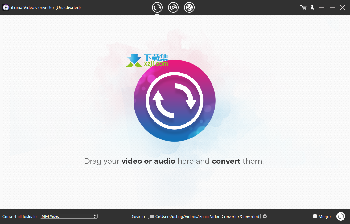
Task: Enable the Merge checkbox
Action: (315, 216)
